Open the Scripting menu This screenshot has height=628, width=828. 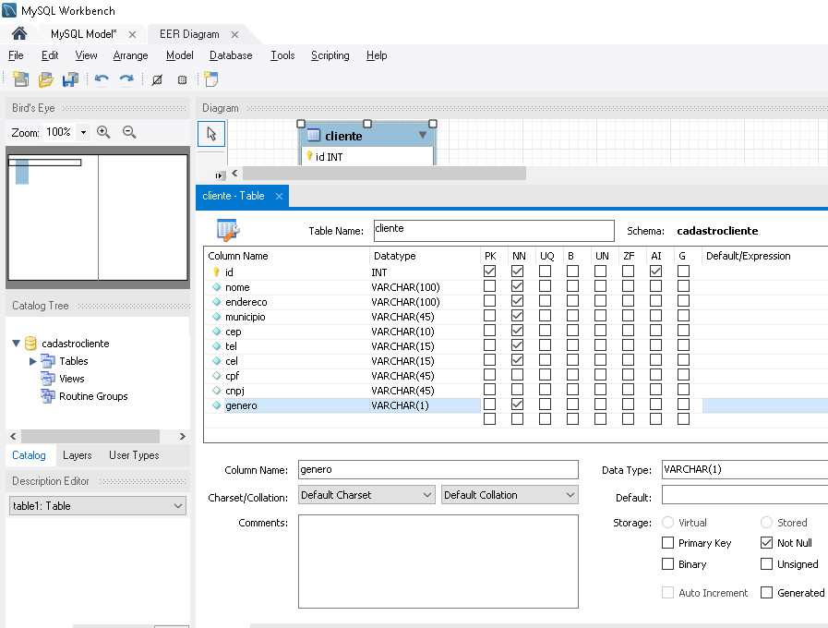coord(330,55)
